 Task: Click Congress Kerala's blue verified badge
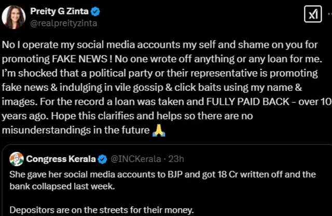103,158
